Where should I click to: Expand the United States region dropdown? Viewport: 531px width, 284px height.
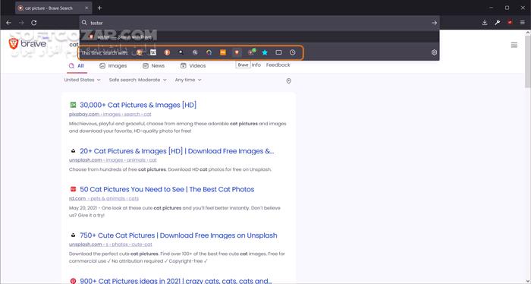tap(82, 80)
